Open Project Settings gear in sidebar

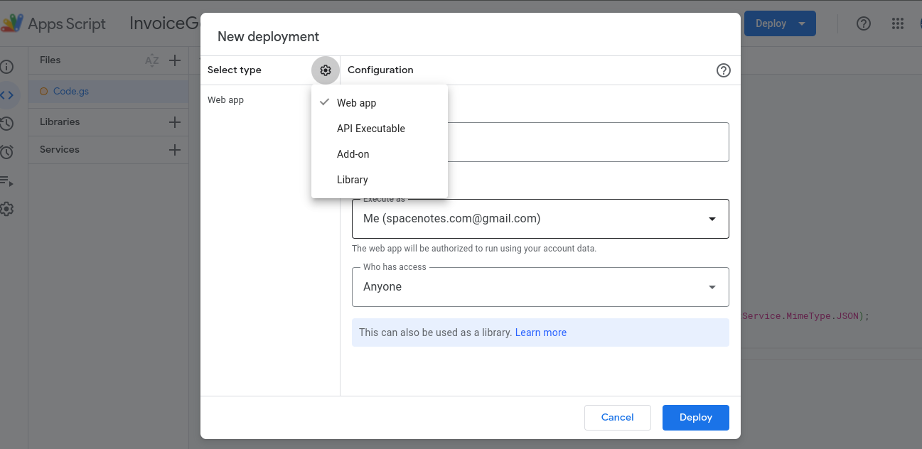(7, 209)
